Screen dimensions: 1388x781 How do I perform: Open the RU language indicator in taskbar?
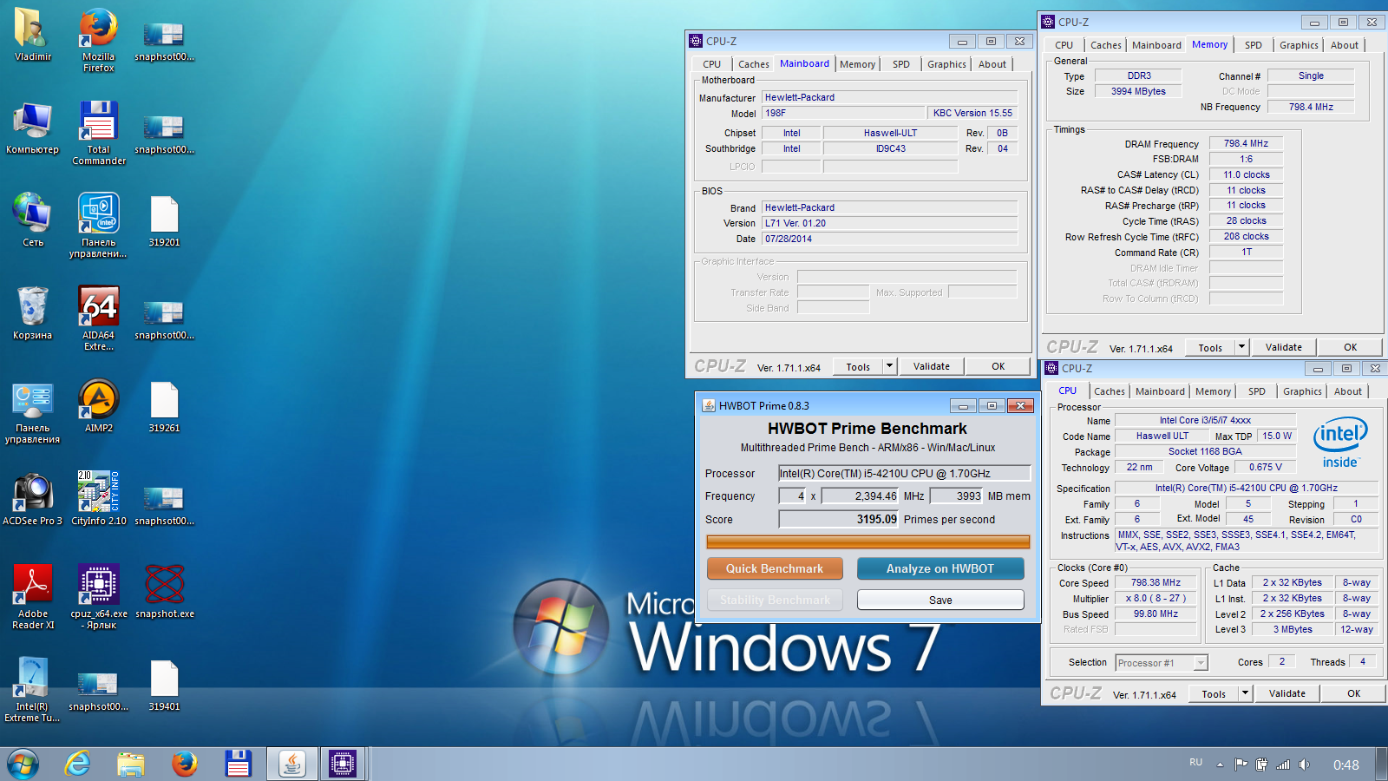point(1196,762)
